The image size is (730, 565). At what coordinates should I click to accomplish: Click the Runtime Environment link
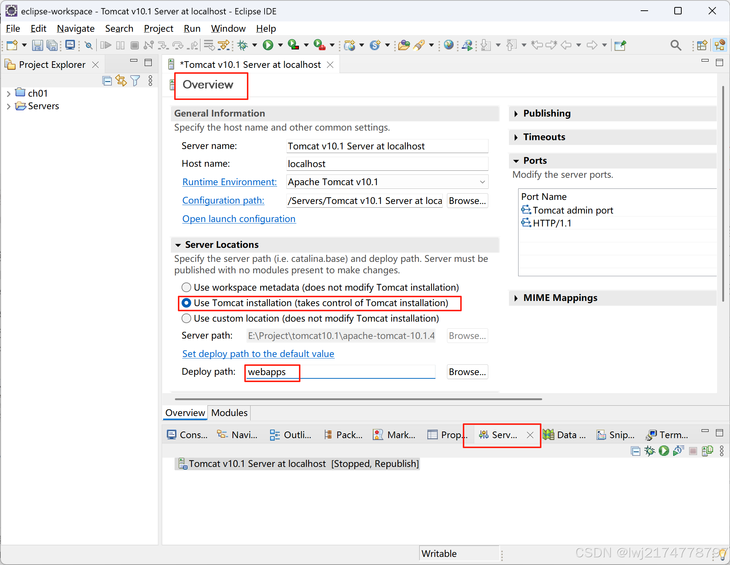click(230, 182)
